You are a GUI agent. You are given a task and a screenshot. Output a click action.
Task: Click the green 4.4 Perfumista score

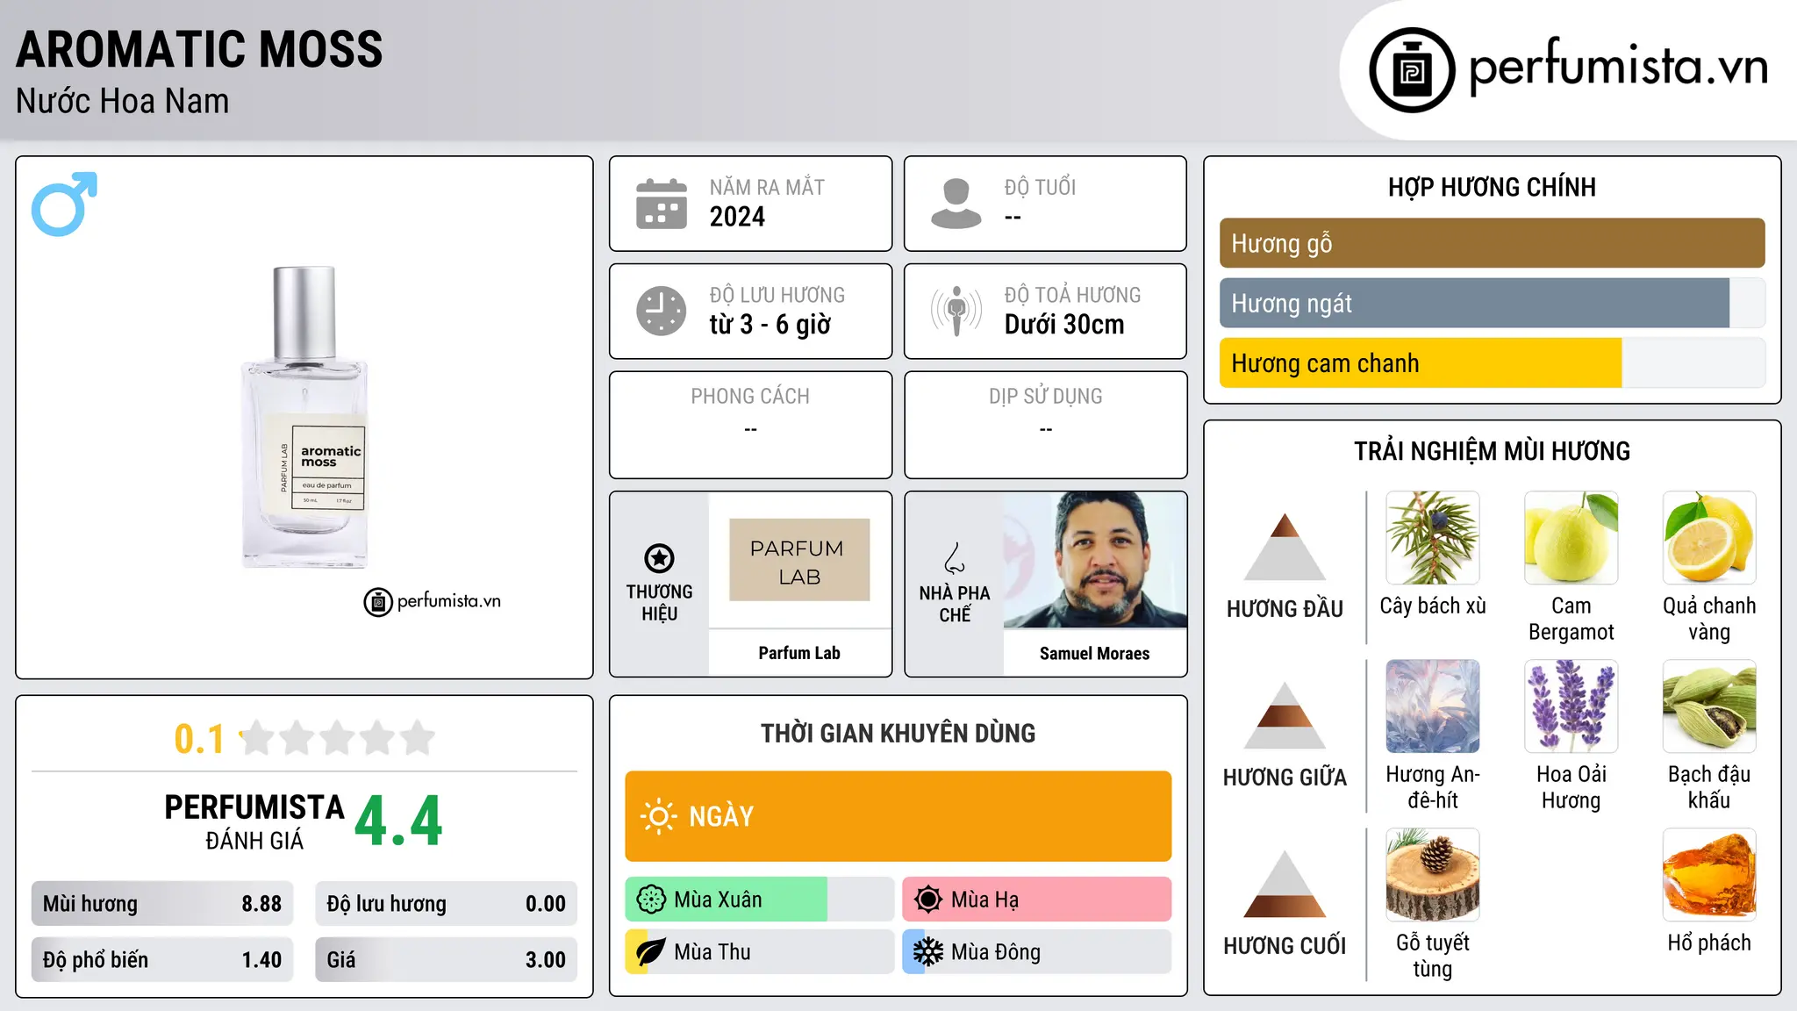398,821
